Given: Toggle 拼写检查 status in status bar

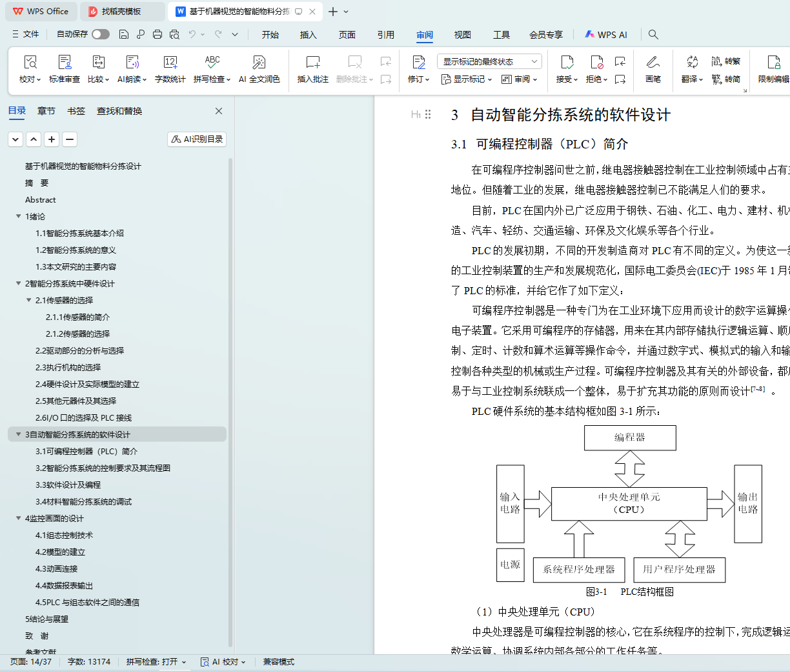Looking at the screenshot, I should (x=156, y=662).
